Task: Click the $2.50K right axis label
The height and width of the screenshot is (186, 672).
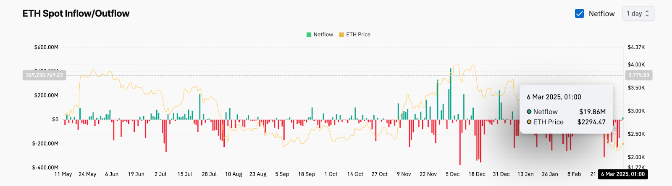Action: (x=636, y=134)
